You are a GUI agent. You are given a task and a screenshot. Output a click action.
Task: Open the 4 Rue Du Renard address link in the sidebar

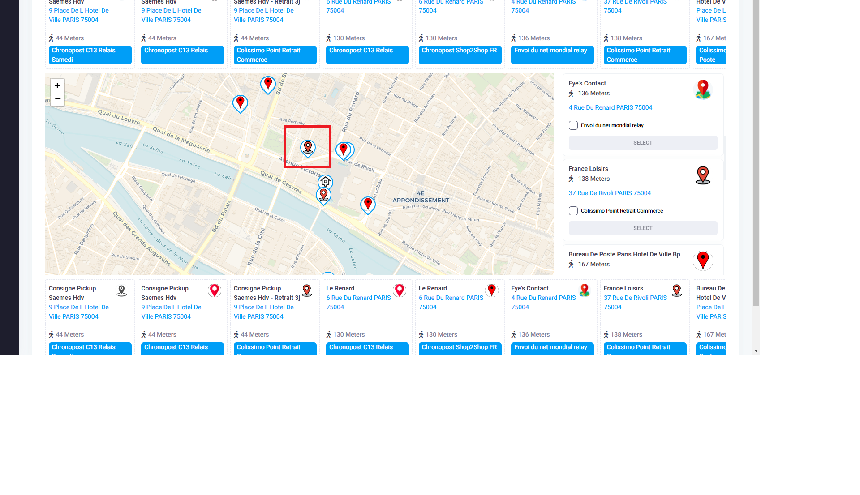pos(610,107)
